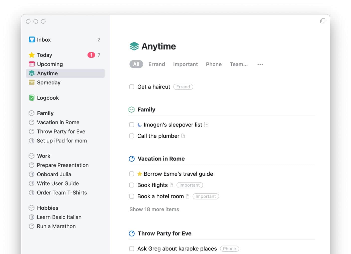Screen dimensions: 351x254
Task: Click the note icon beside Book a hotel room
Action: click(188, 196)
